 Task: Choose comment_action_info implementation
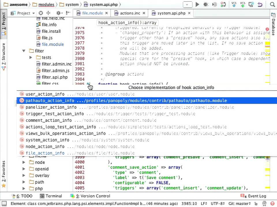click(147, 120)
